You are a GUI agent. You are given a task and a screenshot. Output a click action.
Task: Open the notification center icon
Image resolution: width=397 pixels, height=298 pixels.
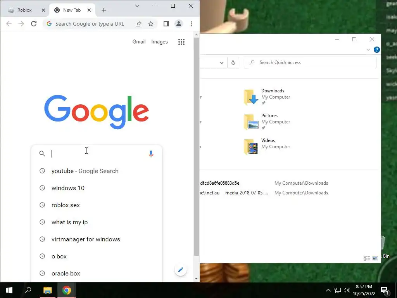385,291
